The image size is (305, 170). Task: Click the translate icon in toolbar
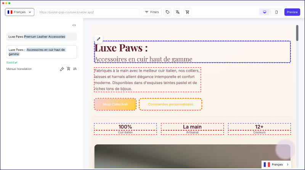[x=177, y=12]
